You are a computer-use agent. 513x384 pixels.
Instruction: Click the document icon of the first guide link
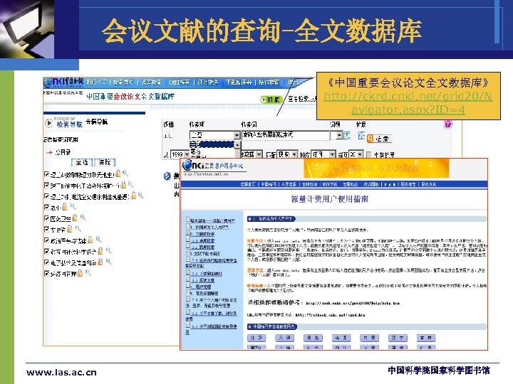[x=188, y=220]
